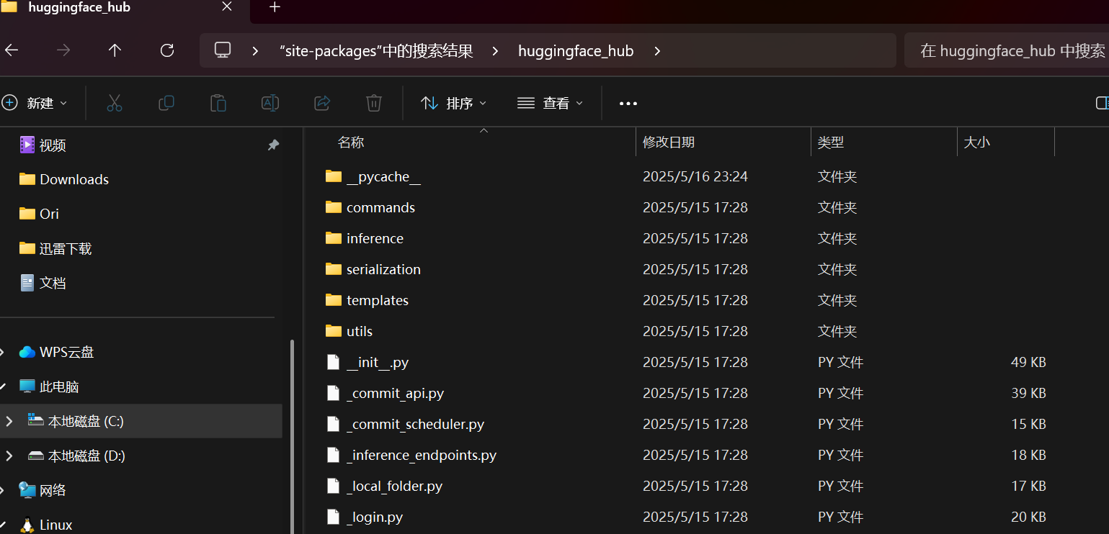Click the 39 KB size cell

[1028, 393]
